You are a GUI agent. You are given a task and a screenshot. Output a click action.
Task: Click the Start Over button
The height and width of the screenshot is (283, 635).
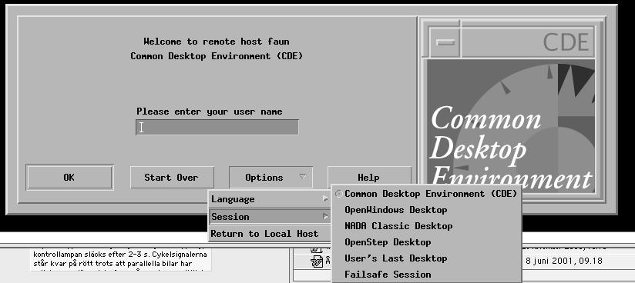tap(172, 177)
